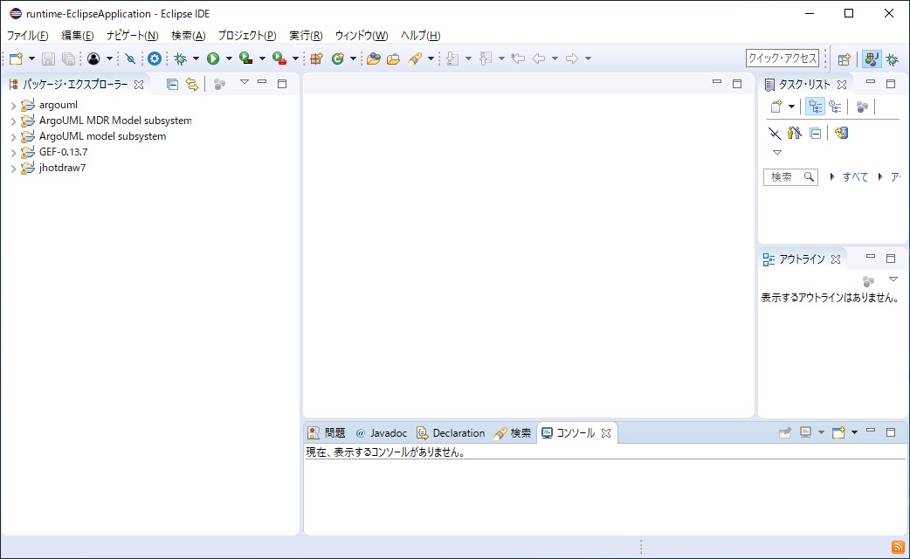This screenshot has width=910, height=559.
Task: Switch to the 問題 tab
Action: (326, 433)
